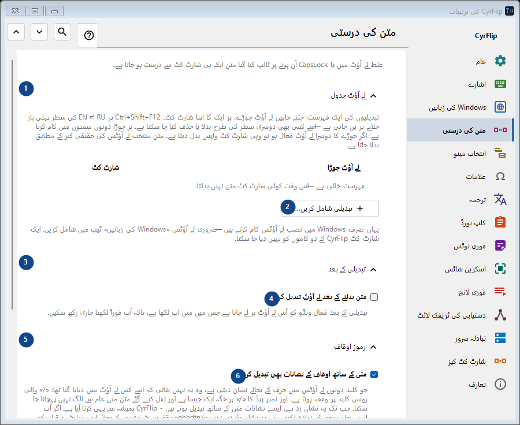Click the تبدیلی شامل کریں button
Screen dimensions: 520x425
[330, 208]
